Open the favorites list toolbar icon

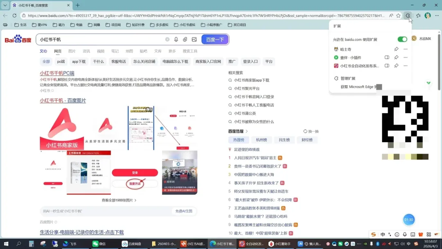pyautogui.click(x=418, y=16)
